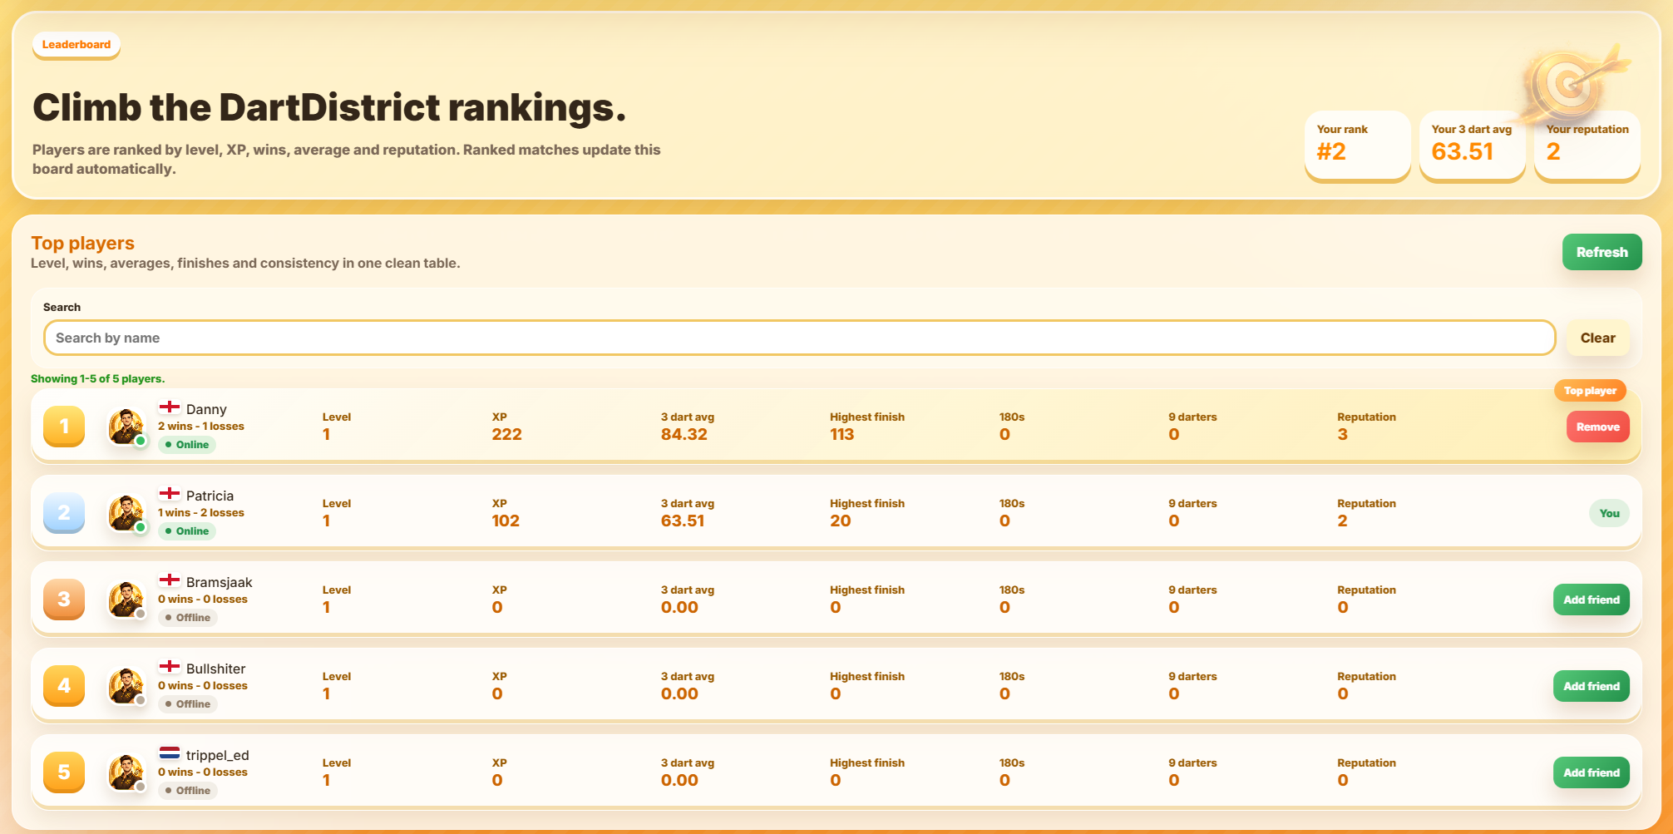Click Bramsjaak's Offline status pill
1673x834 pixels.
pos(188,618)
